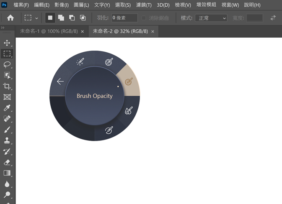Enable the New selection mode
Screen dimensions: 282x204
(x=50, y=18)
